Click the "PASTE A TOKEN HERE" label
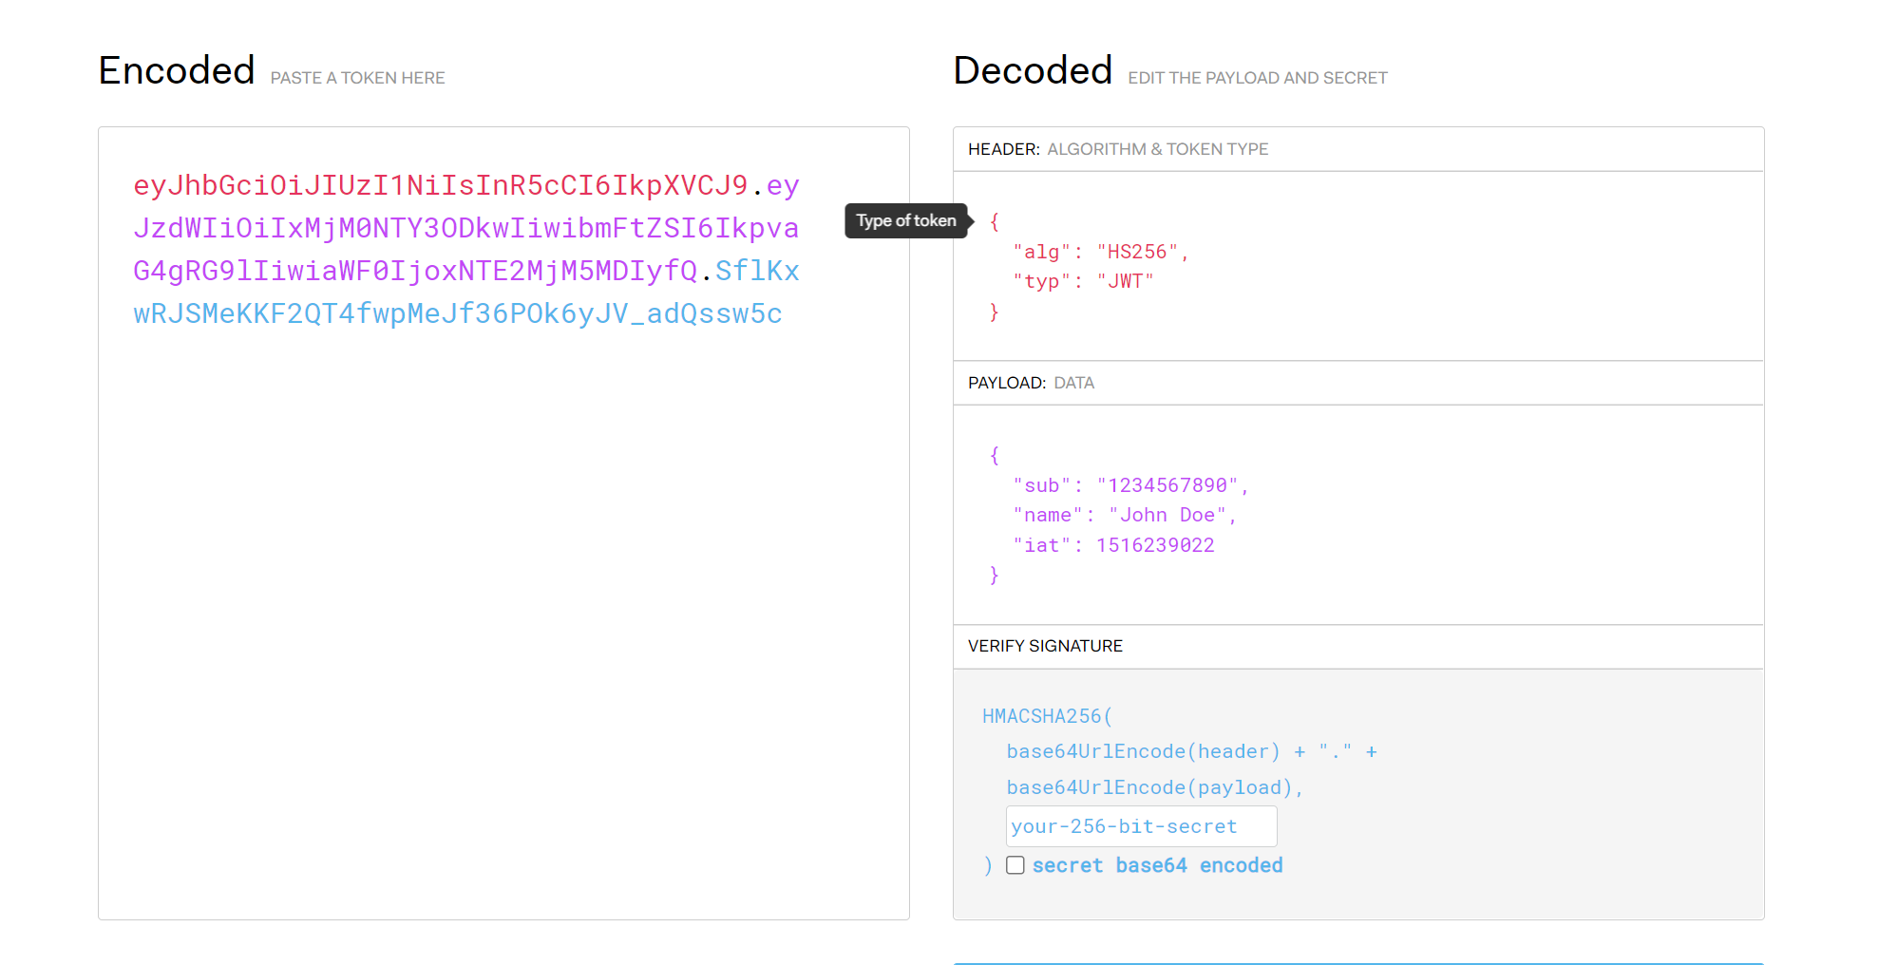The height and width of the screenshot is (965, 1879). [x=357, y=78]
